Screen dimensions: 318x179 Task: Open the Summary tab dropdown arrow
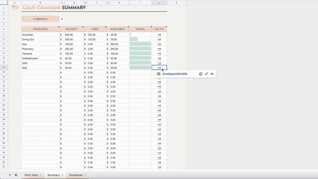click(x=62, y=175)
